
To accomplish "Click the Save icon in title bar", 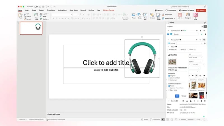I will click(43, 6).
